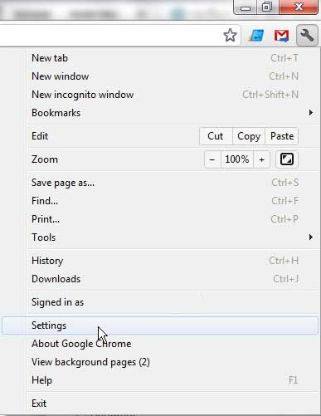Expand the Tools submenu arrow
Image resolution: width=321 pixels, height=416 pixels.
311,237
